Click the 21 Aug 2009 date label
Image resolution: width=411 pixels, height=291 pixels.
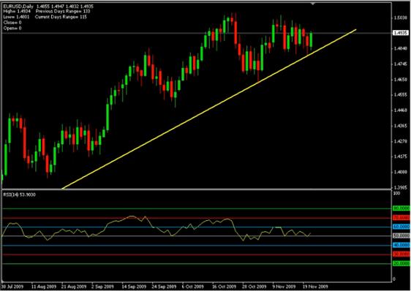click(74, 287)
